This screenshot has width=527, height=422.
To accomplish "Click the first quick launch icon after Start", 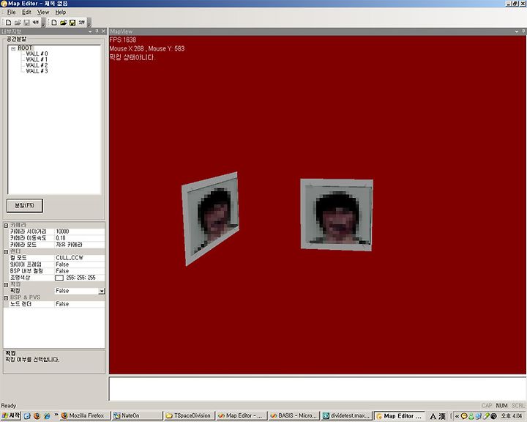I will 27,416.
